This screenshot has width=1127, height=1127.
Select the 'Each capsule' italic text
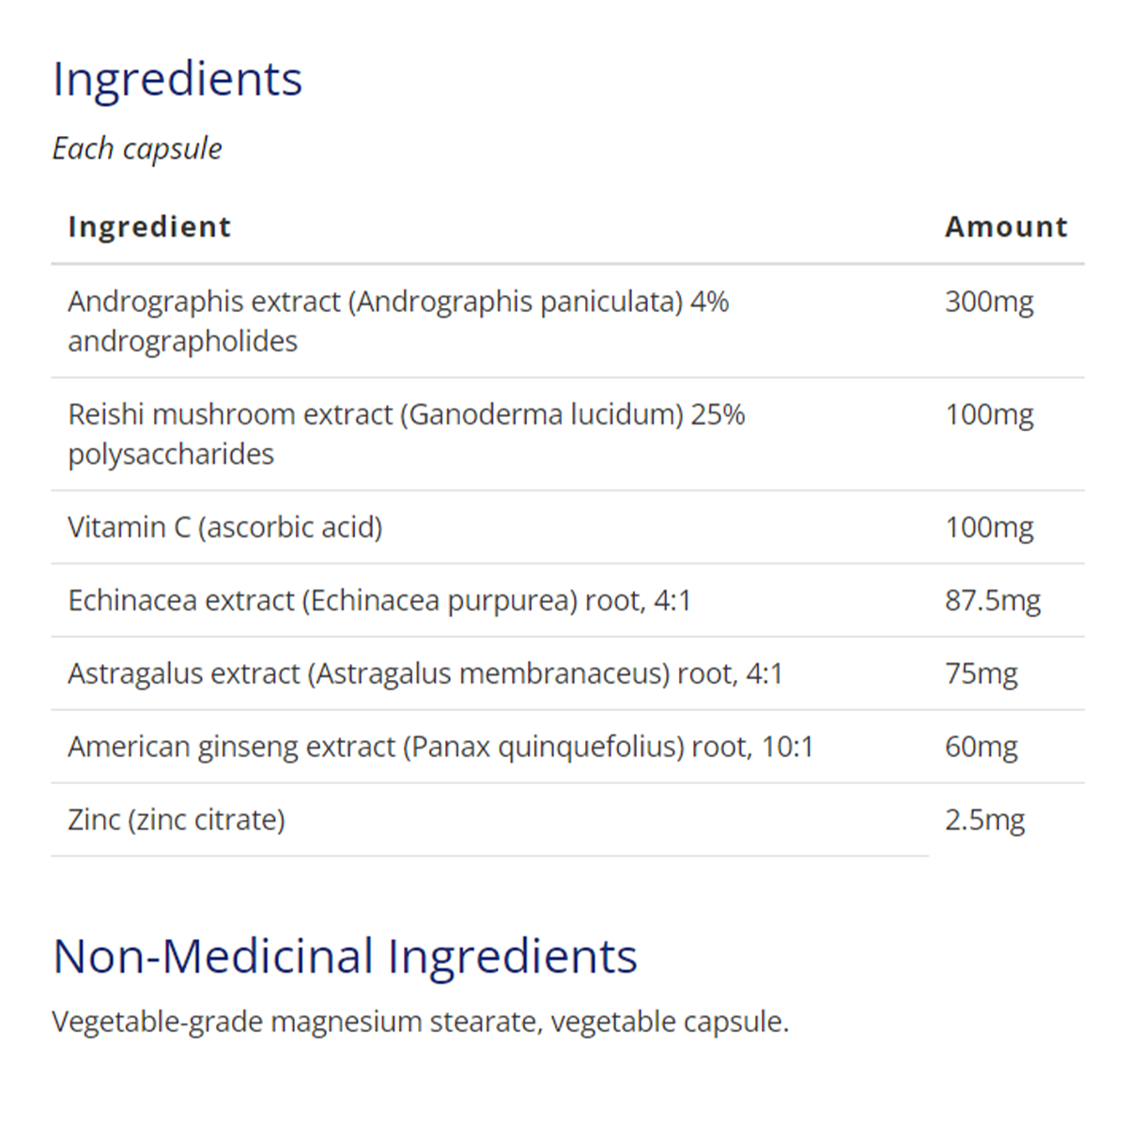click(137, 148)
